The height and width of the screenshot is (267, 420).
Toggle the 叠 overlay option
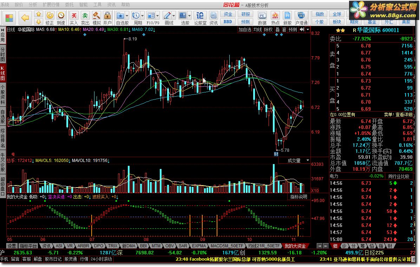tap(278, 30)
